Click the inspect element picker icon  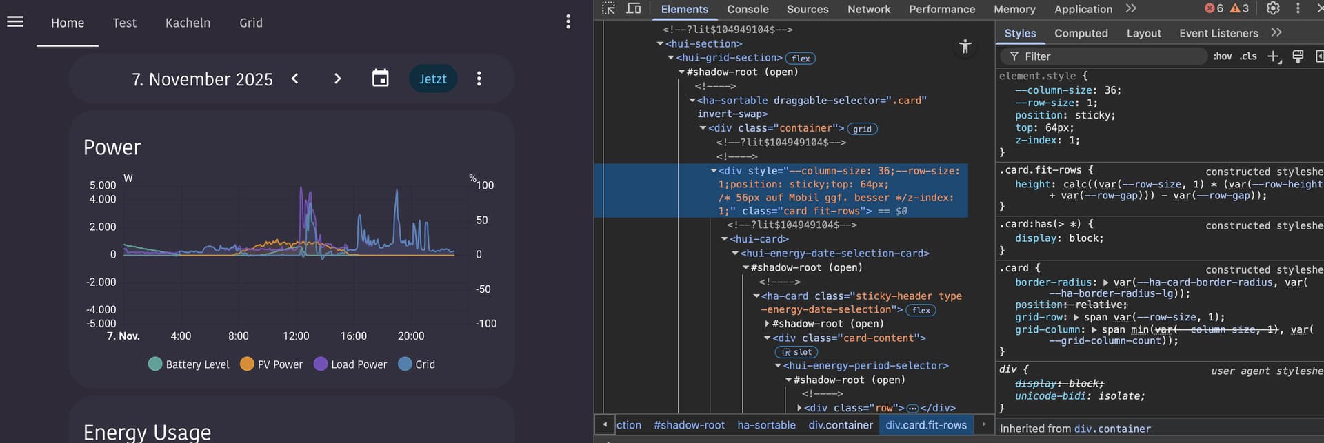click(608, 9)
